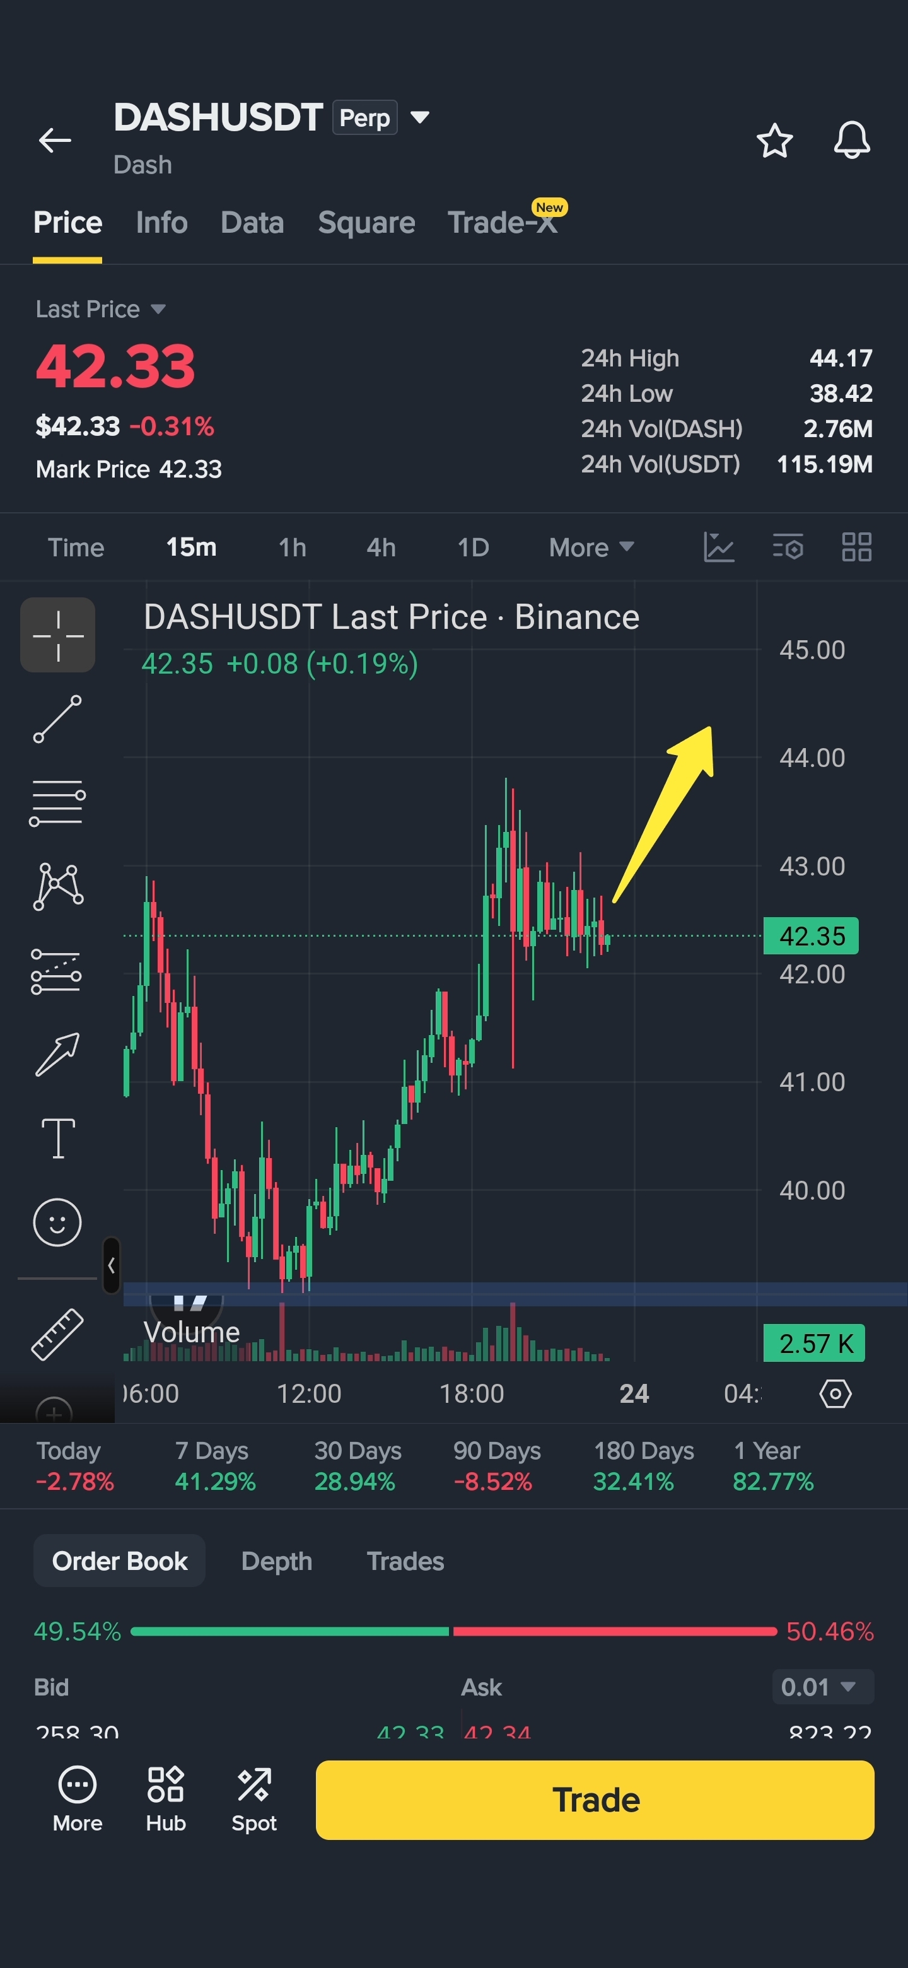The image size is (908, 1968).
Task: Tap the large 42.33 last price
Action: click(116, 366)
